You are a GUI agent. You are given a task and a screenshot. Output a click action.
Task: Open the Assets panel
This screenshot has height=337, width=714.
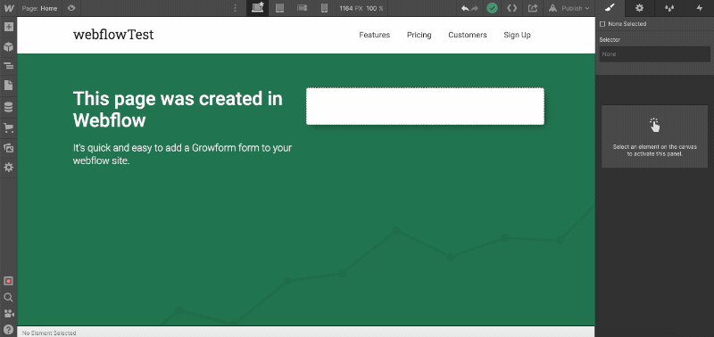tap(8, 148)
